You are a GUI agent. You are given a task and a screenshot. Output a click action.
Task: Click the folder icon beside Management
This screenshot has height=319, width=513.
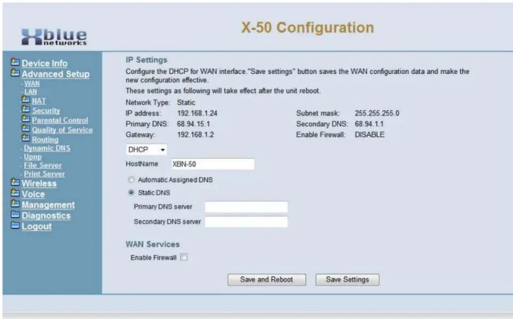16,205
